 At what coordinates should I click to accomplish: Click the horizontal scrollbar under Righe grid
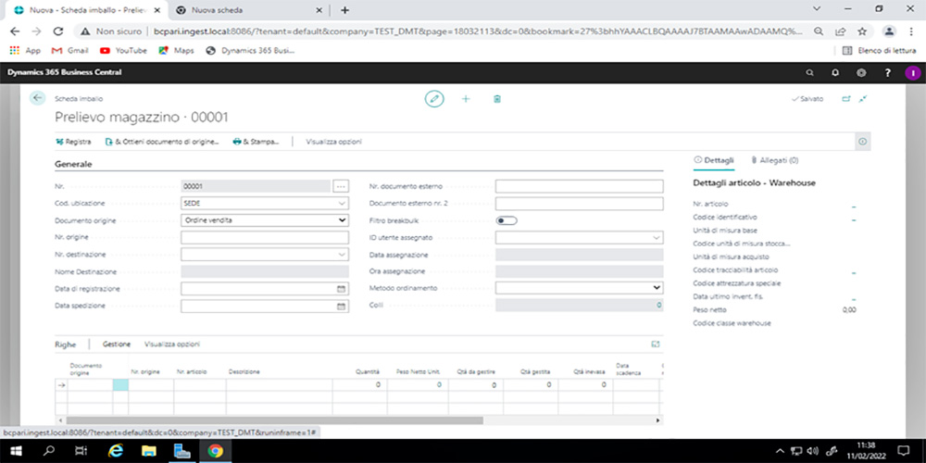278,419
